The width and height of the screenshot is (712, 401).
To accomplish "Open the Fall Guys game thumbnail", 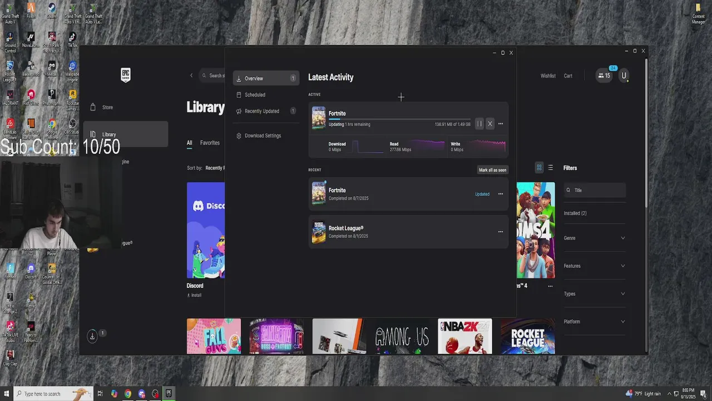I will (214, 336).
